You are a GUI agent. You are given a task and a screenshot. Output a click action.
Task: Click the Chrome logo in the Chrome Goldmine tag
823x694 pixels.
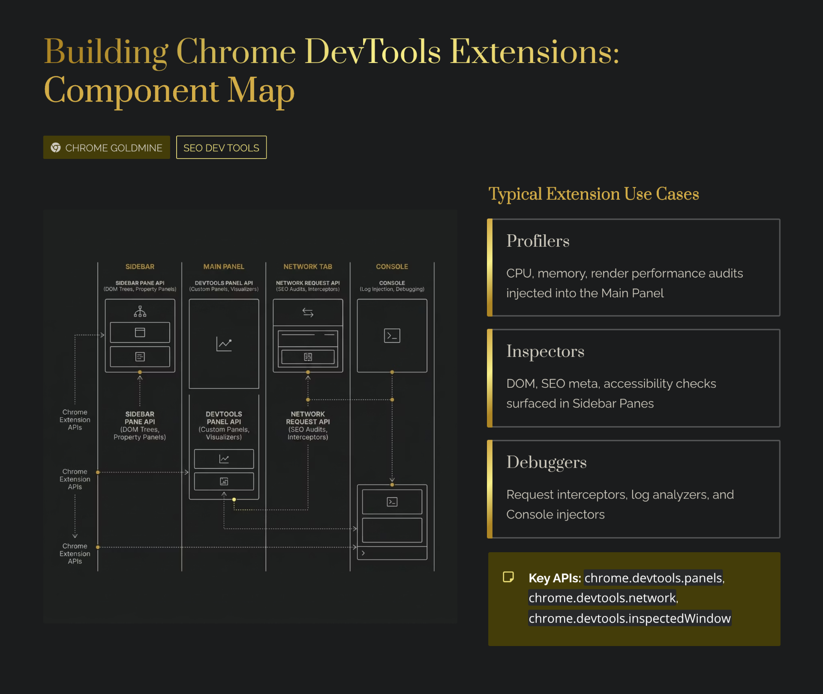(56, 148)
